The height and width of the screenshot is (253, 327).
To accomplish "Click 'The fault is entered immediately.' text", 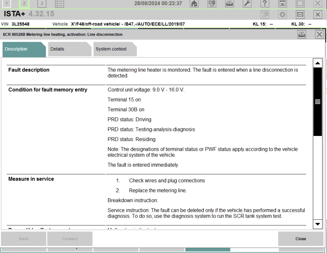I will click(143, 165).
